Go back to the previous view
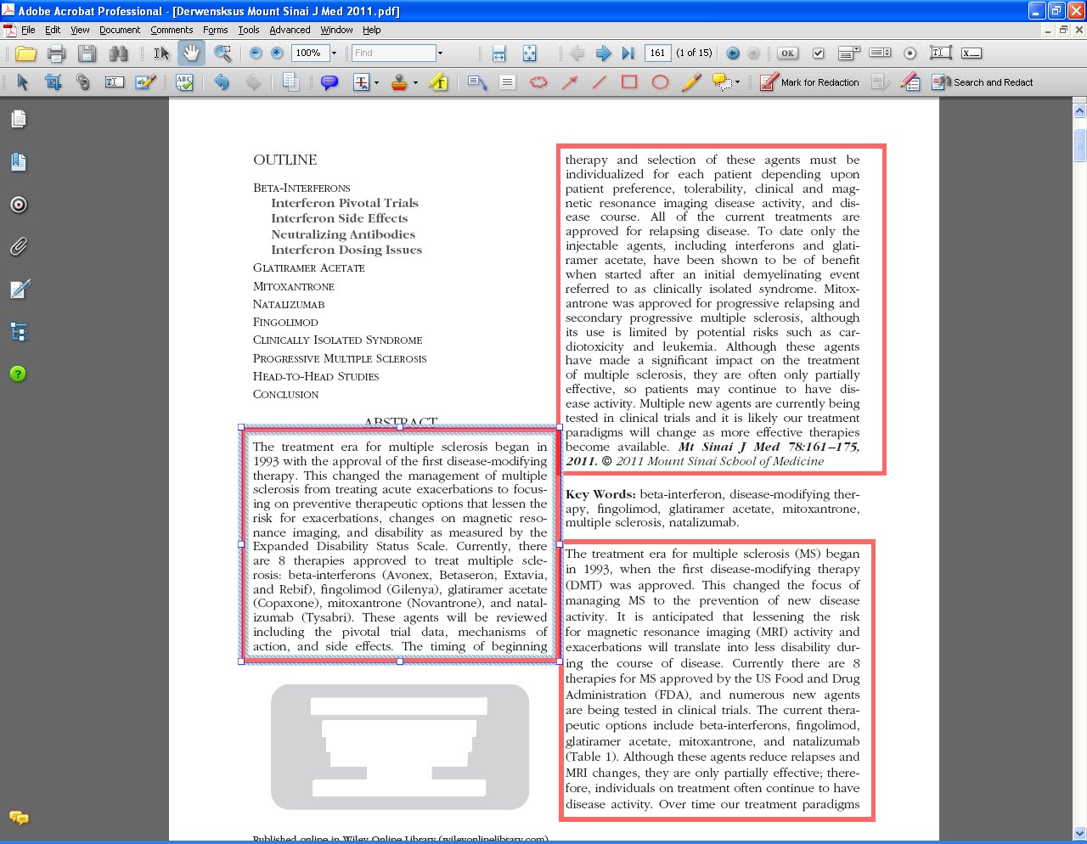 point(733,53)
